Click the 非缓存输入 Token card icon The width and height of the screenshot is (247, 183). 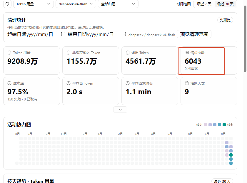pyautogui.click(x=68, y=53)
